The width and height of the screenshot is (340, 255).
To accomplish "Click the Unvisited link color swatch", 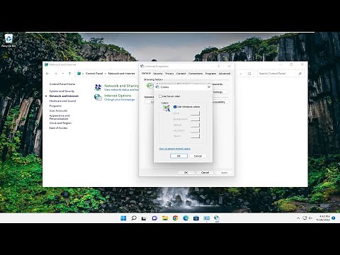I will [x=195, y=130].
